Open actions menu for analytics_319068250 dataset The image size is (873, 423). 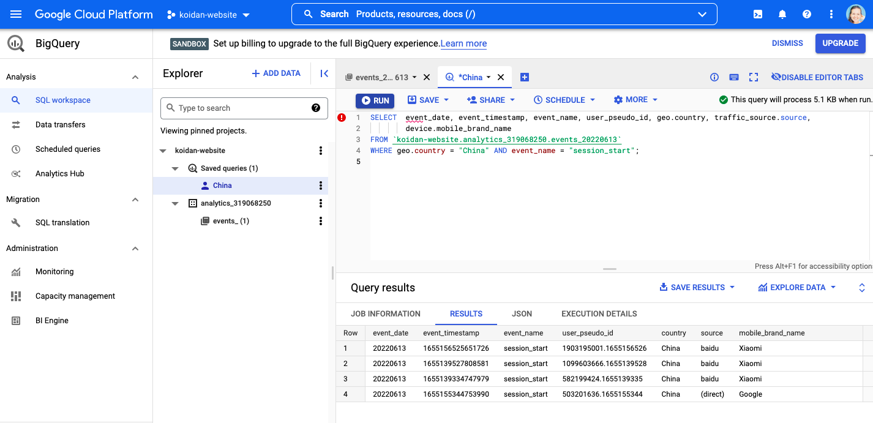coord(320,203)
